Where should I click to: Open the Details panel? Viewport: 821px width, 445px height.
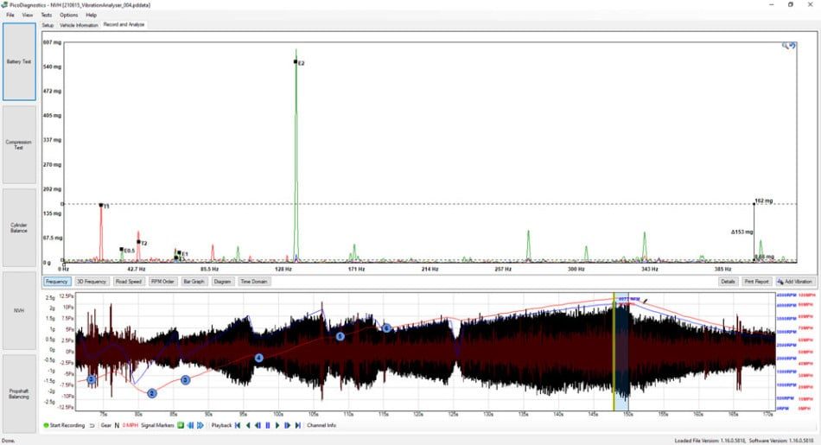tap(728, 282)
